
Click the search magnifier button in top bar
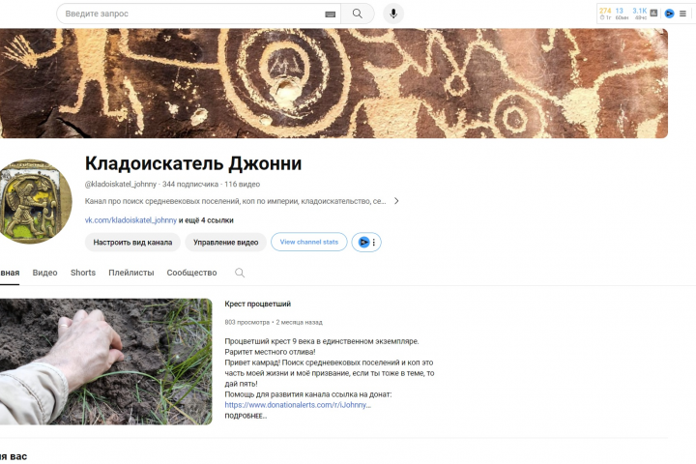pyautogui.click(x=358, y=14)
